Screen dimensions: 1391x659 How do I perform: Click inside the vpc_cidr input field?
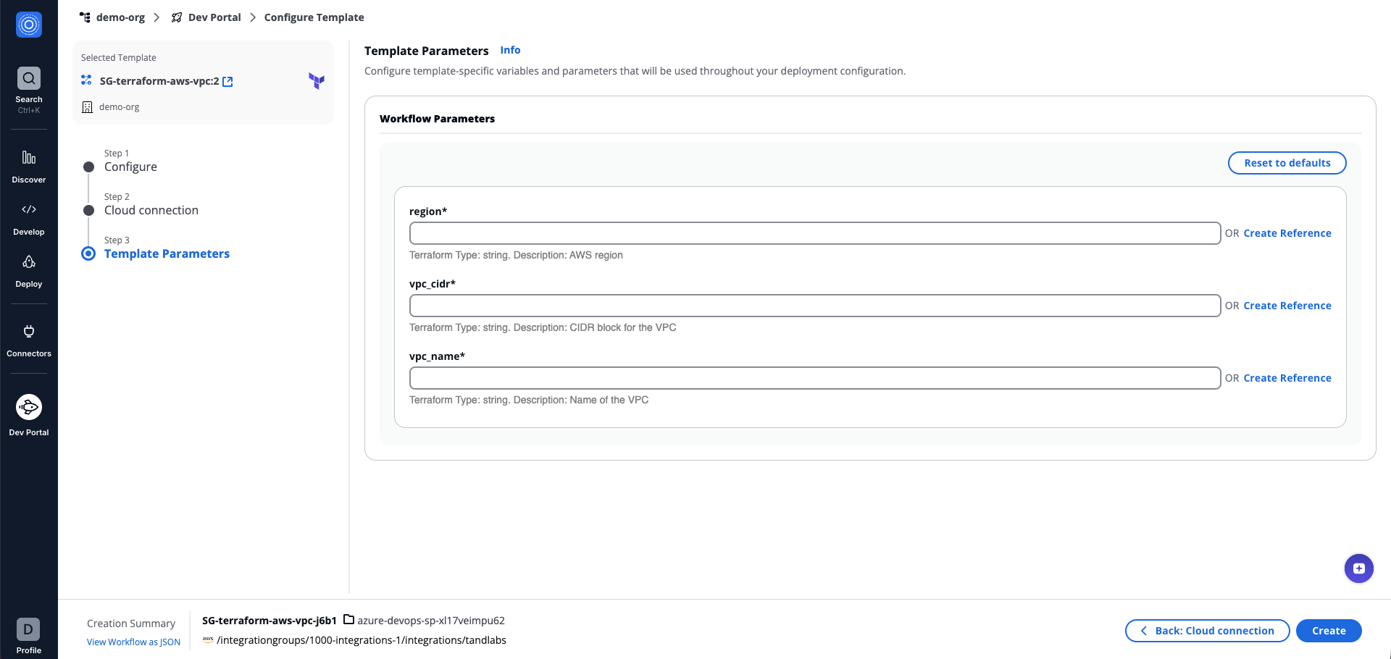click(x=814, y=305)
